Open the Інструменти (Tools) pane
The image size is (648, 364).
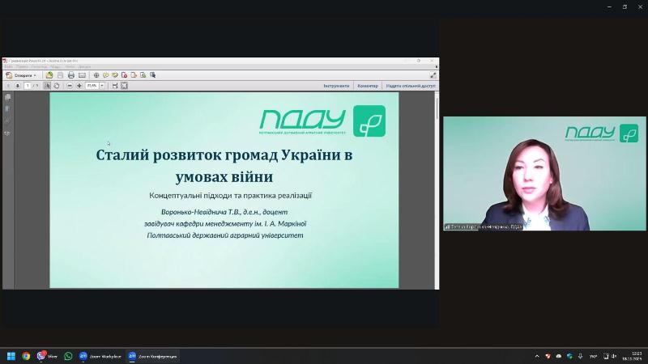click(336, 86)
